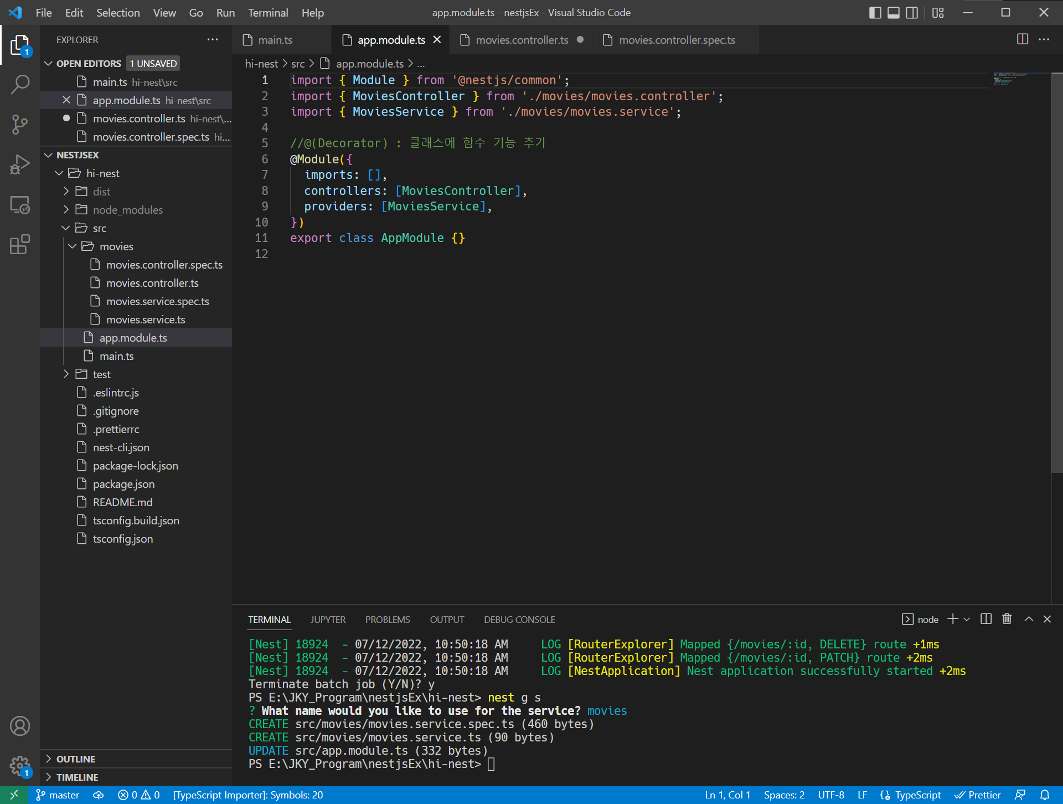
Task: Open the Source Control view
Action: coord(20,125)
